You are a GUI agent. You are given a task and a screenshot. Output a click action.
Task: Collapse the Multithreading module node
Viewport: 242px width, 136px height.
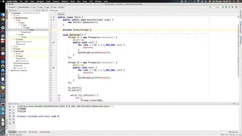[12, 18]
